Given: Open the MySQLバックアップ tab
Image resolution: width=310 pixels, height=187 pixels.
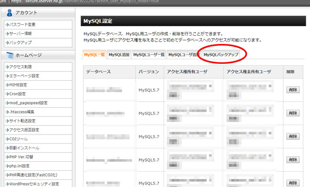Looking at the screenshot, I should click(221, 54).
